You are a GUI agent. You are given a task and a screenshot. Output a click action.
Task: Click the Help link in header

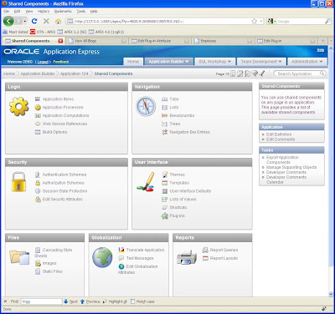pyautogui.click(x=321, y=50)
